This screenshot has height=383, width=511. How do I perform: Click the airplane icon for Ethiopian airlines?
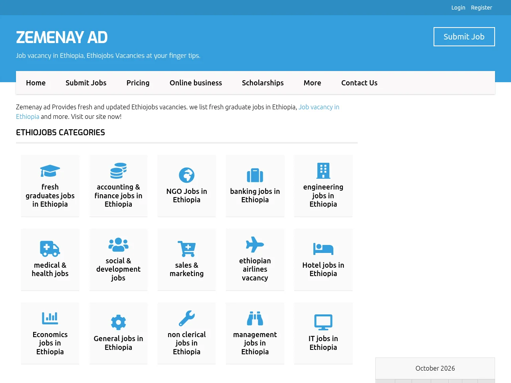pyautogui.click(x=255, y=245)
